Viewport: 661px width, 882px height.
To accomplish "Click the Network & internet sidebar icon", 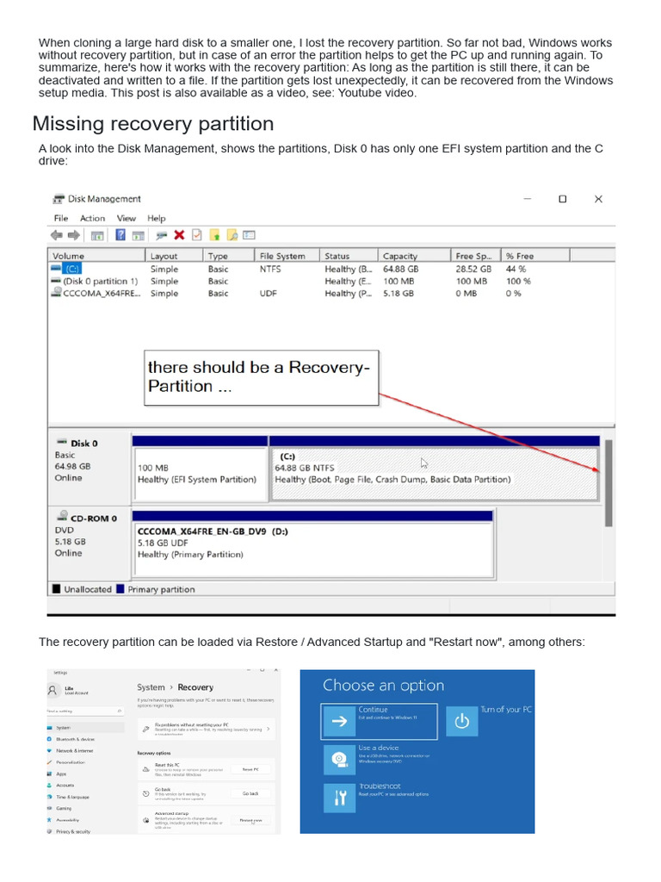I will click(x=49, y=750).
